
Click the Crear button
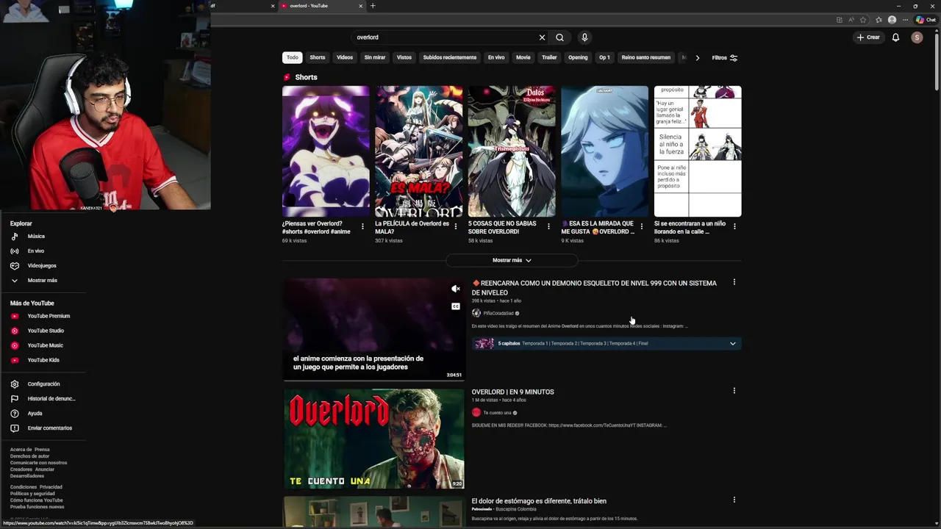coord(868,37)
